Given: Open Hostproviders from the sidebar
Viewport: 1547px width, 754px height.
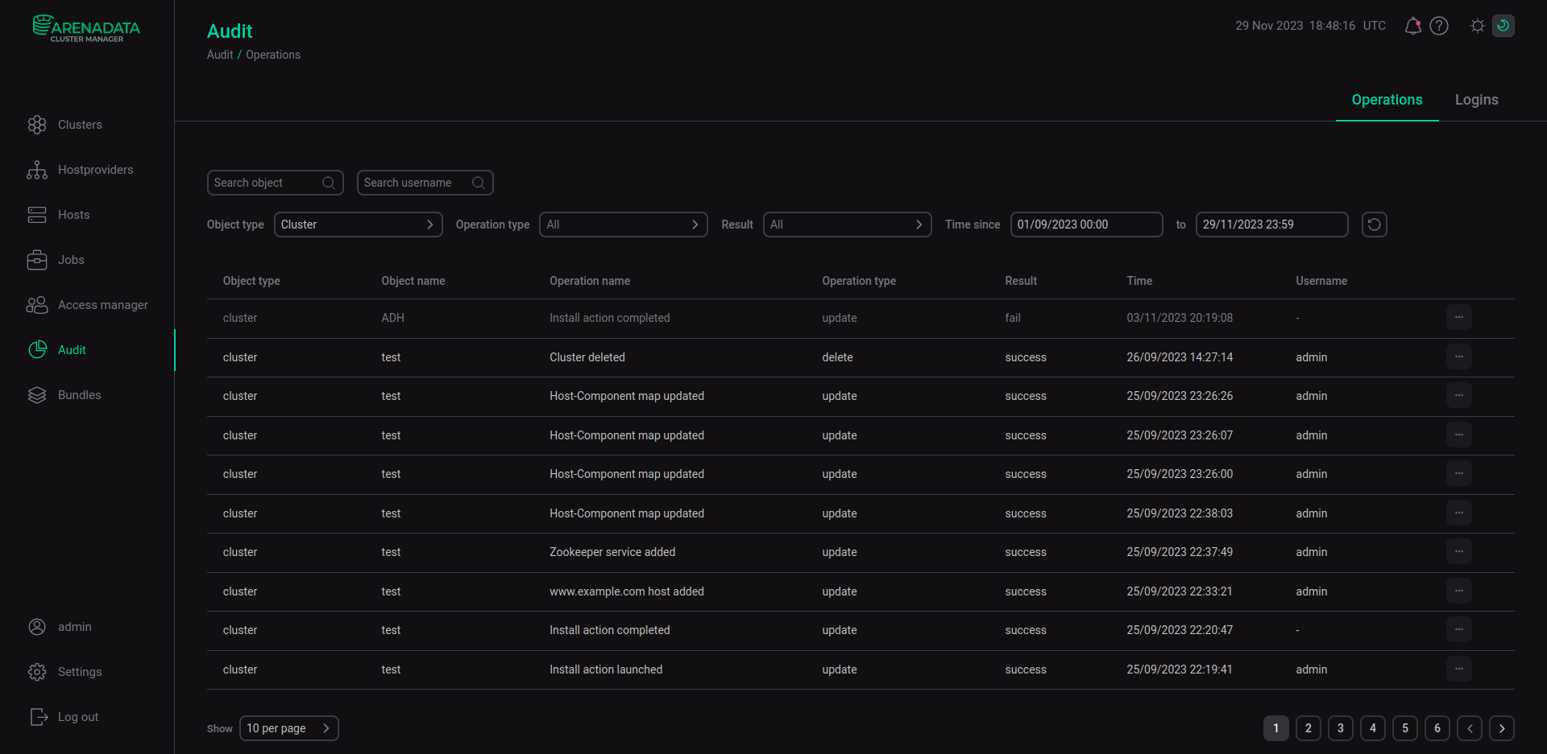Looking at the screenshot, I should 81,170.
